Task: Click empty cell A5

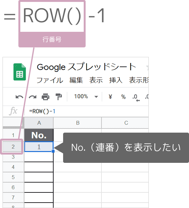Action: coord(39,177)
